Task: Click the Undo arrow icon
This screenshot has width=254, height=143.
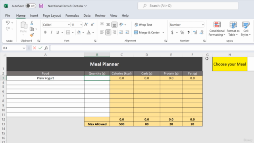Action: 8,23
